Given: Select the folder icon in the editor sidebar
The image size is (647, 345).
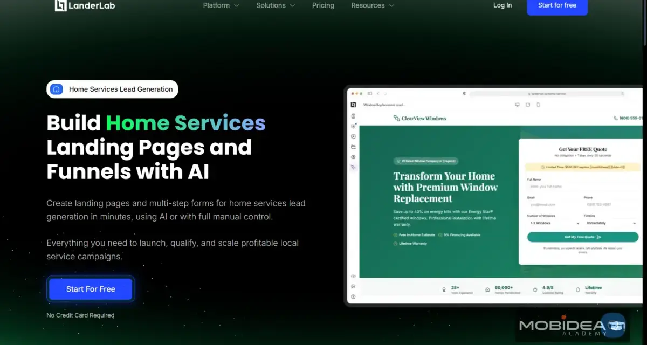Looking at the screenshot, I should [353, 147].
